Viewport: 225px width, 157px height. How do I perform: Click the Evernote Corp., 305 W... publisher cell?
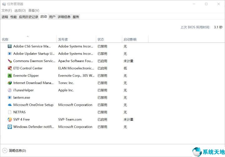pos(76,76)
